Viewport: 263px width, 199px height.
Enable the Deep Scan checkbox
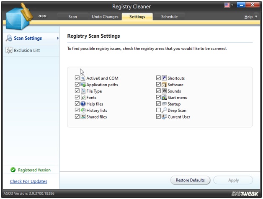pyautogui.click(x=158, y=110)
